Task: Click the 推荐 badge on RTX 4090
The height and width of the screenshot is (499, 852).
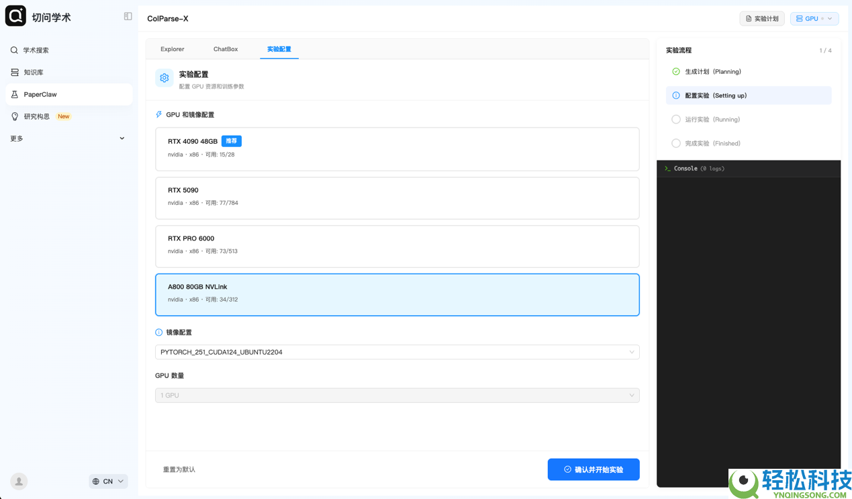Action: [232, 141]
